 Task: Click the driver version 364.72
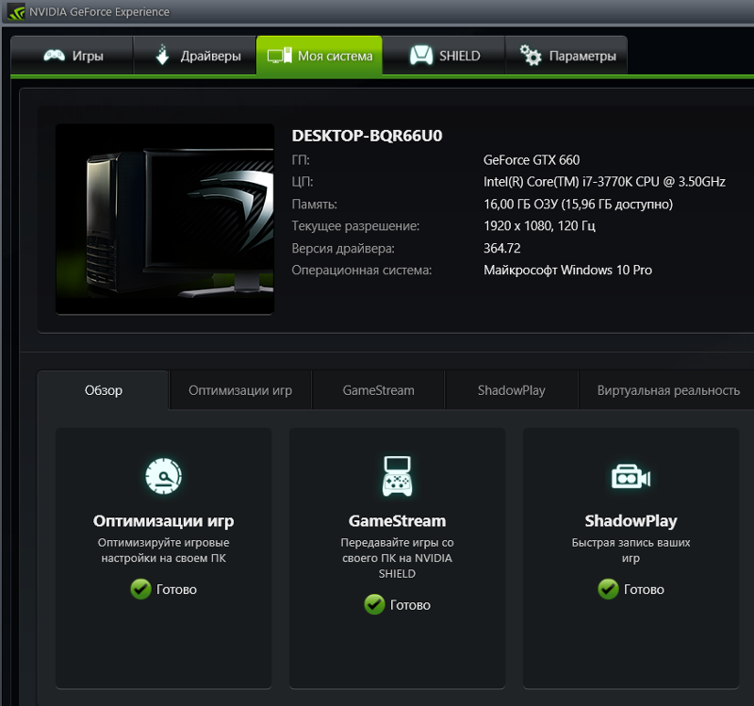(502, 248)
